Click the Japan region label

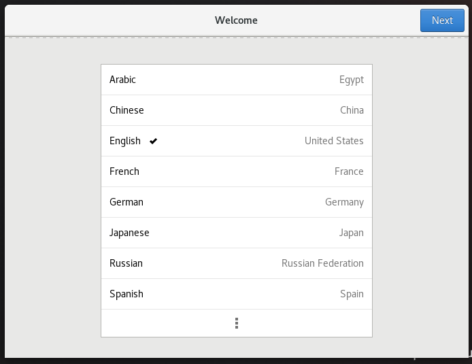pyautogui.click(x=352, y=233)
